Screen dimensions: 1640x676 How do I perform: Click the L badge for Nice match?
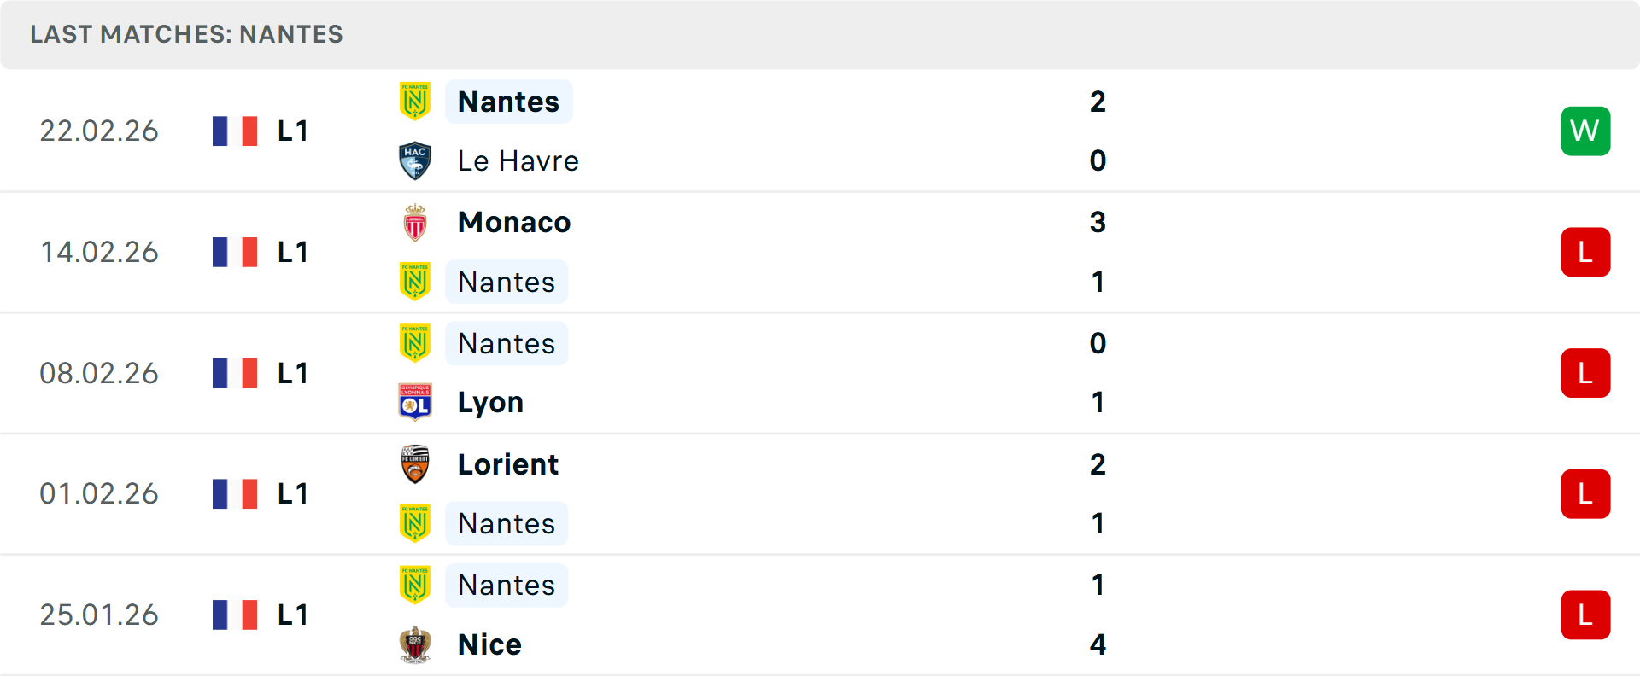pyautogui.click(x=1585, y=615)
